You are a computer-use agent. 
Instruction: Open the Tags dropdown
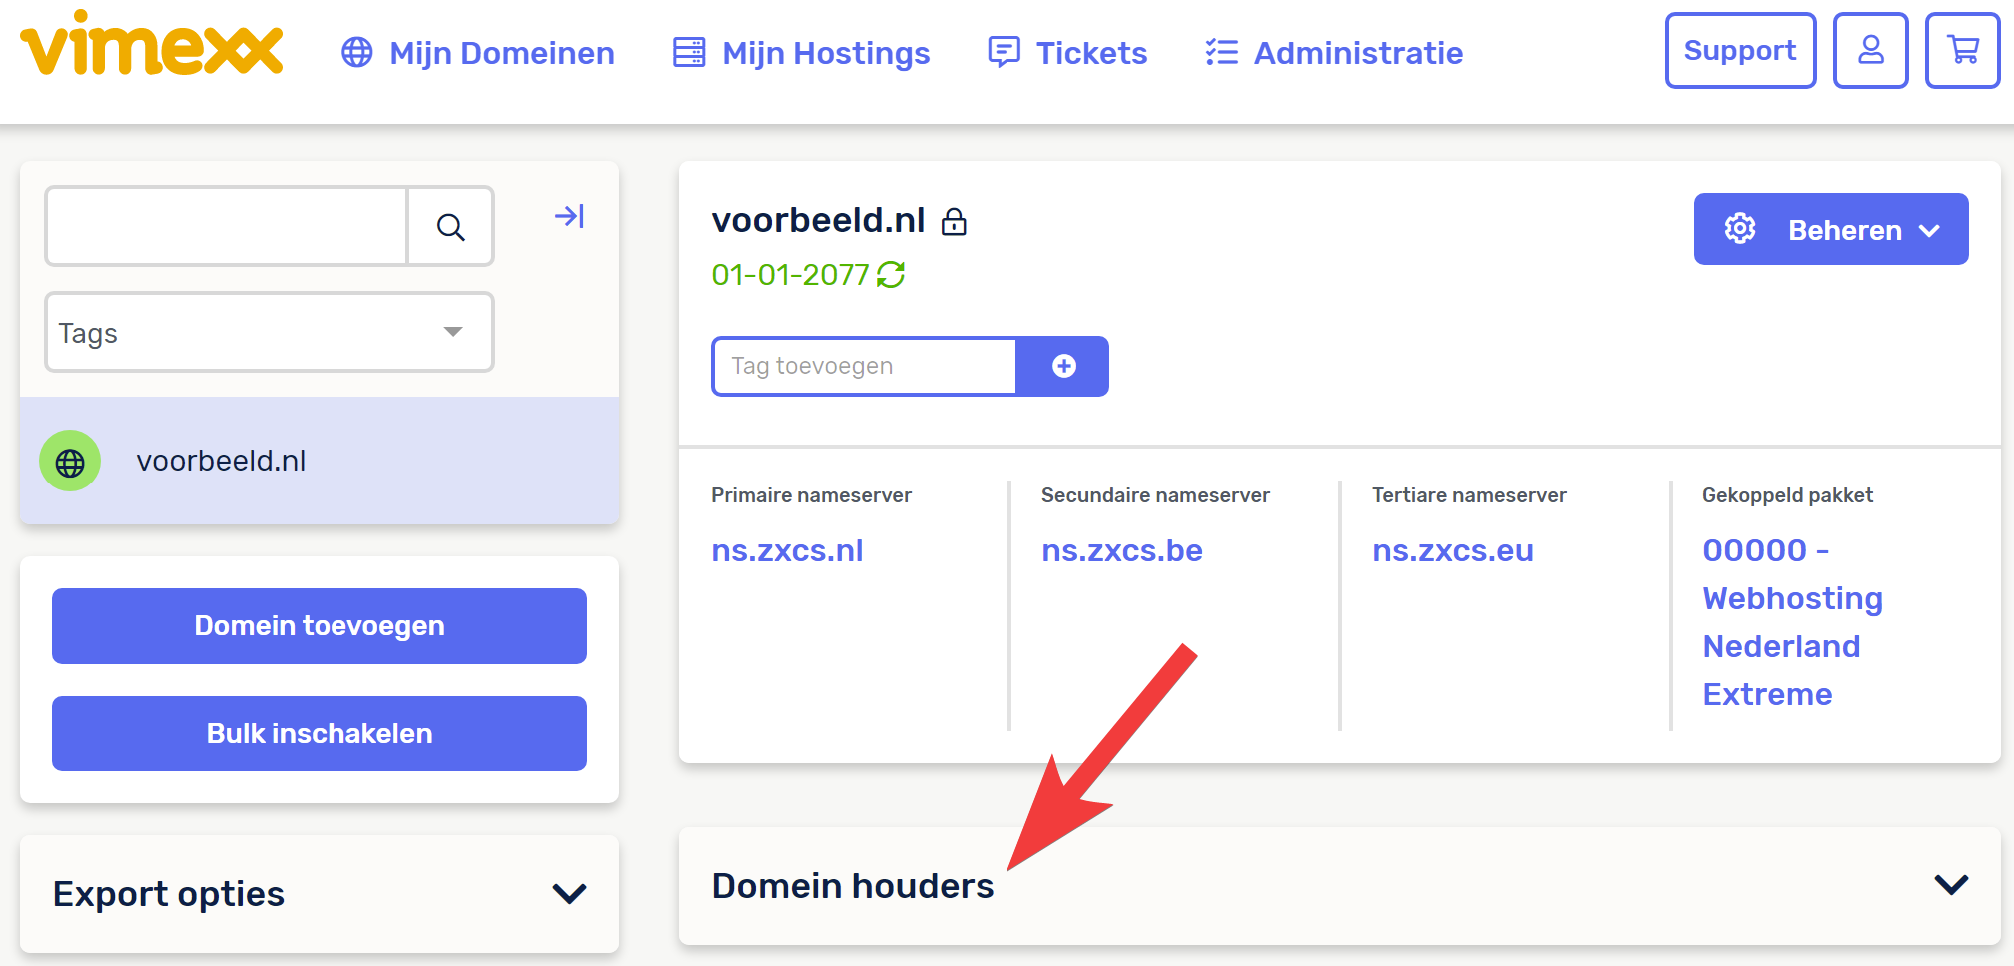270,332
